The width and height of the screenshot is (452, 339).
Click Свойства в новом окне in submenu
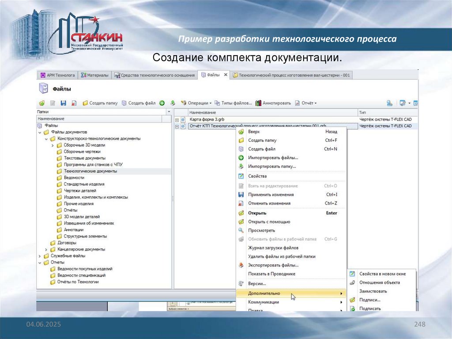click(382, 274)
